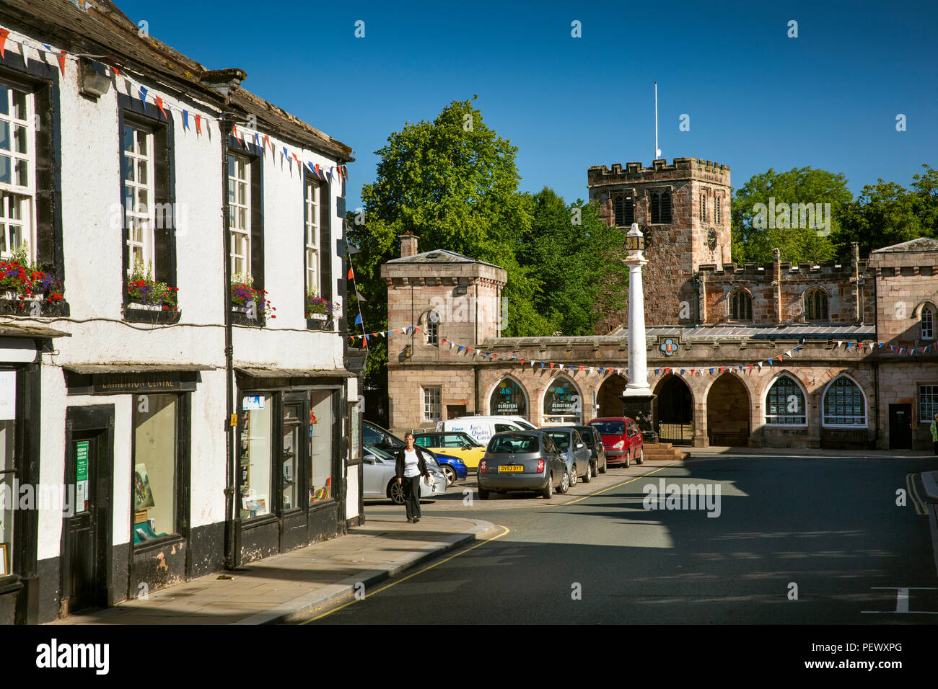The width and height of the screenshot is (938, 689).
Task: Click the "EXHIBITION CENTRE" shop sign text
Action: coord(139,381)
